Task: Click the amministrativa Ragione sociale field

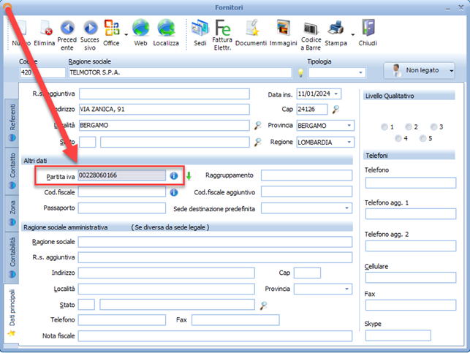Action: pyautogui.click(x=215, y=242)
